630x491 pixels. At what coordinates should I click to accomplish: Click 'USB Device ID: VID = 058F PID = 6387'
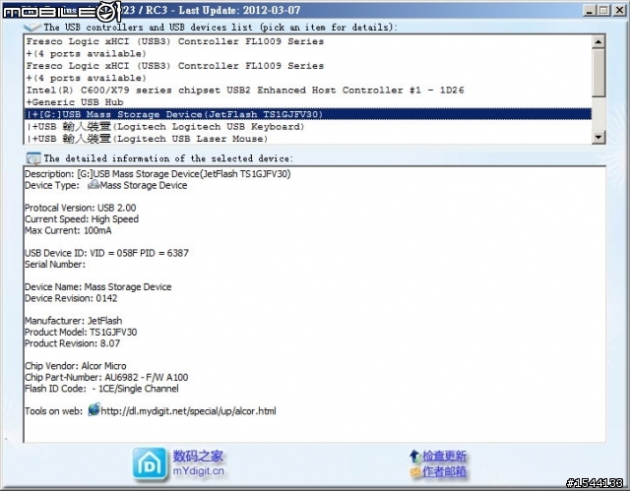click(x=106, y=253)
